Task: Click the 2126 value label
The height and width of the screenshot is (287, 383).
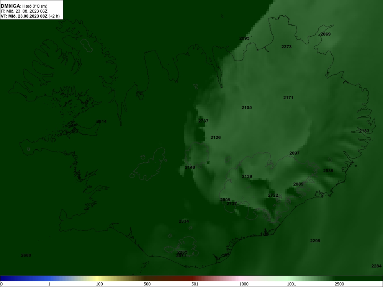Action: click(215, 138)
